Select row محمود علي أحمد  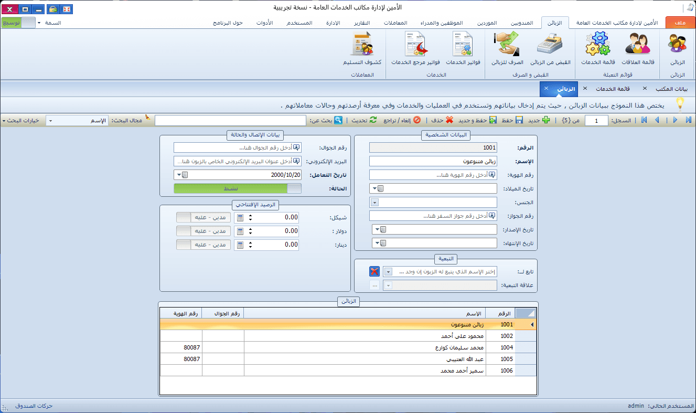pyautogui.click(x=348, y=336)
